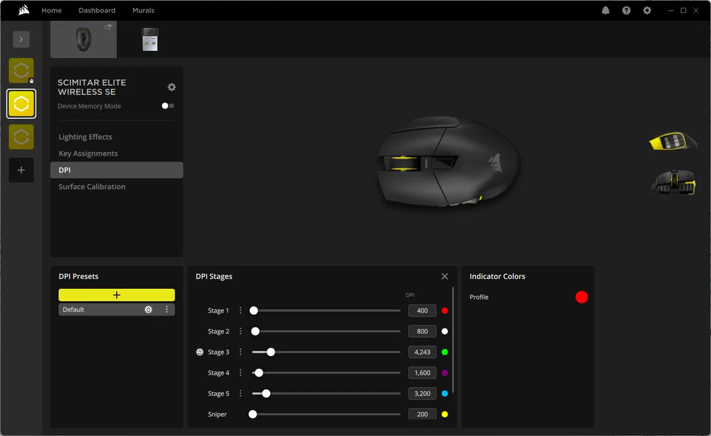This screenshot has height=436, width=711.
Task: Open the Default preset three-dot menu
Action: tap(166, 309)
